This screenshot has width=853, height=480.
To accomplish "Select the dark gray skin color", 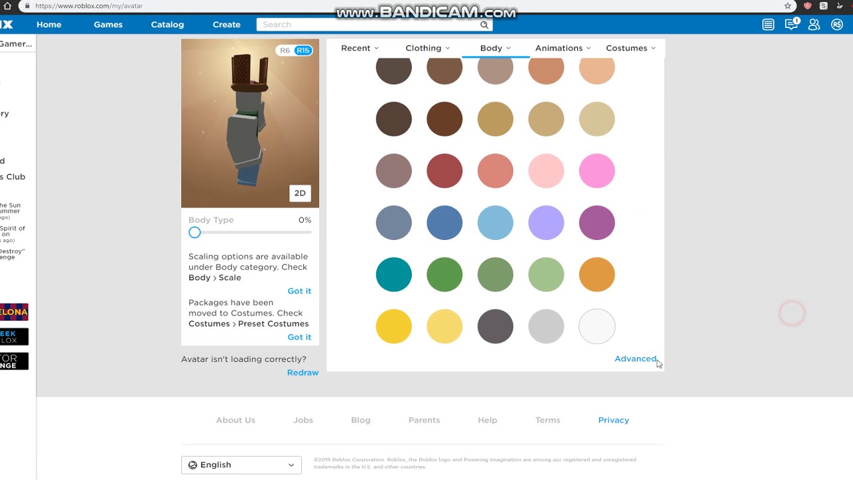I will (x=495, y=327).
